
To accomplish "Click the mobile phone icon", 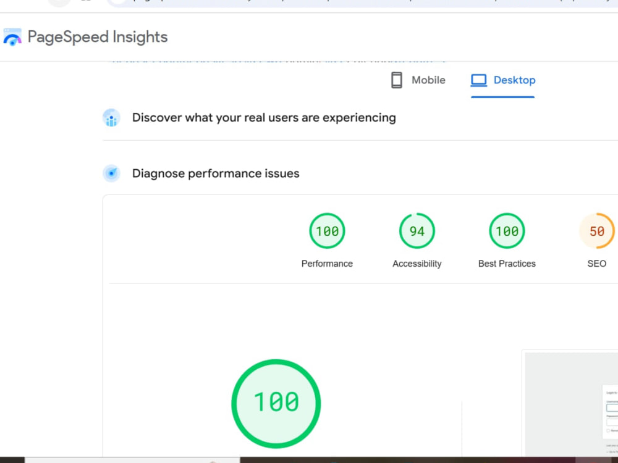I will [x=397, y=80].
